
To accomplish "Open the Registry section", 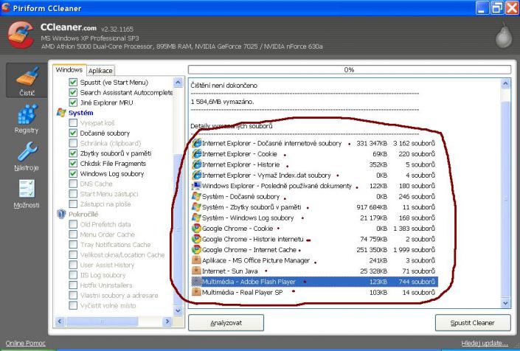I will (x=27, y=119).
